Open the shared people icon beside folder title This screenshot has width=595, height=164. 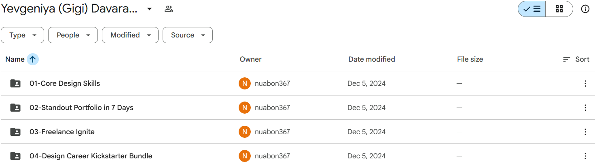[169, 9]
